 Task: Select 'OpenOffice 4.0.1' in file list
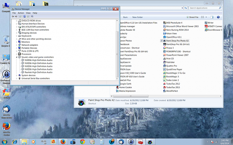pos(174,37)
